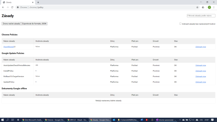217x122 pixels.
Task: Click the value 295 in AutoUpdateCheckPeriodMinutes row
Action: (x=37, y=65)
